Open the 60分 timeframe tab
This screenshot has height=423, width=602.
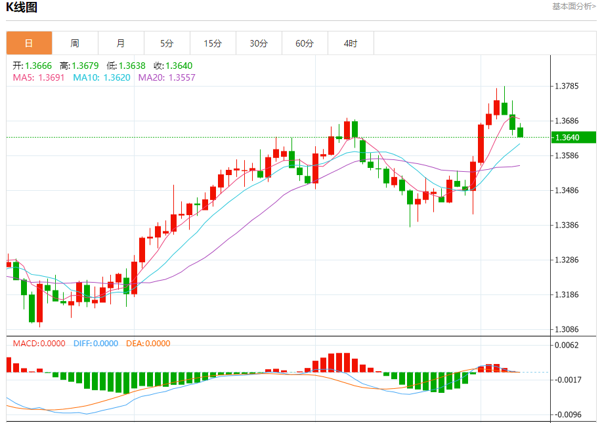[305, 43]
